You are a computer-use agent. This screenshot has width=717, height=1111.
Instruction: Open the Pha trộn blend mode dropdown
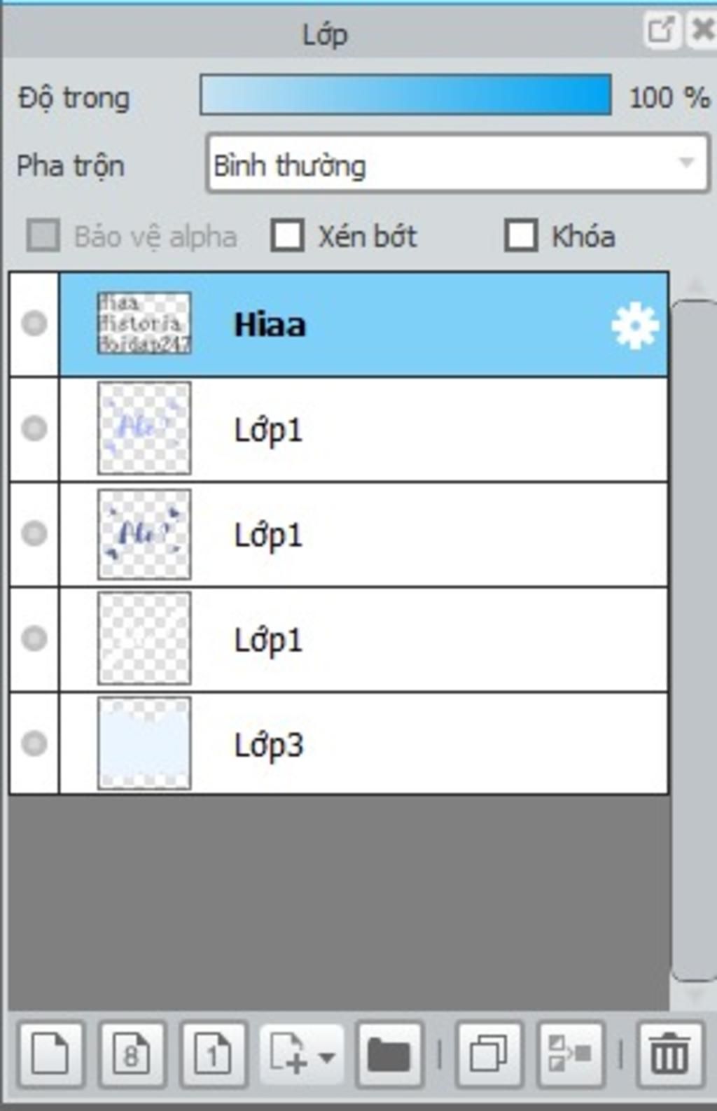pyautogui.click(x=458, y=165)
